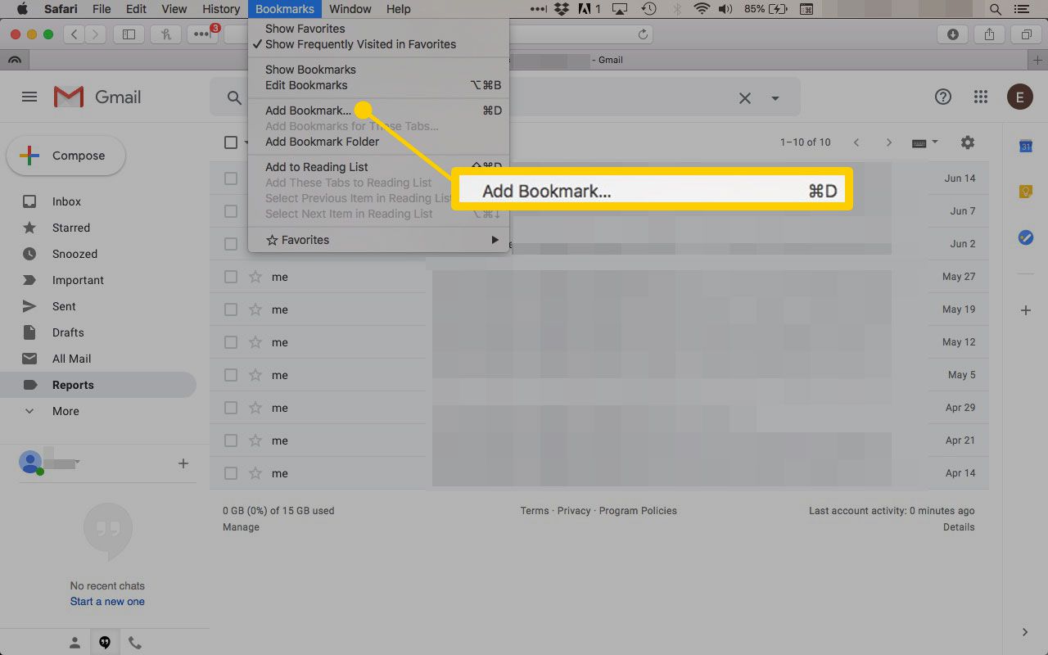Get add-ons plus icon in side panel
The image size is (1048, 655).
(1025, 310)
